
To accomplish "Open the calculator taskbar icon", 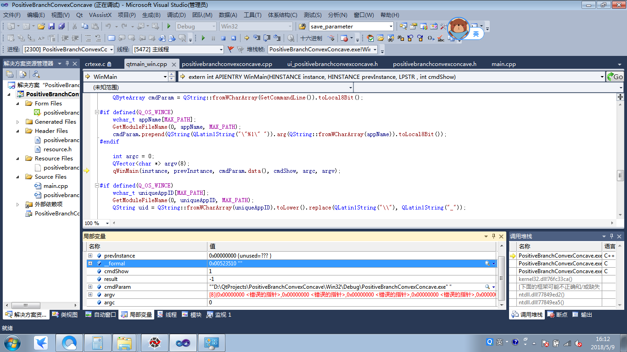I will click(x=97, y=342).
